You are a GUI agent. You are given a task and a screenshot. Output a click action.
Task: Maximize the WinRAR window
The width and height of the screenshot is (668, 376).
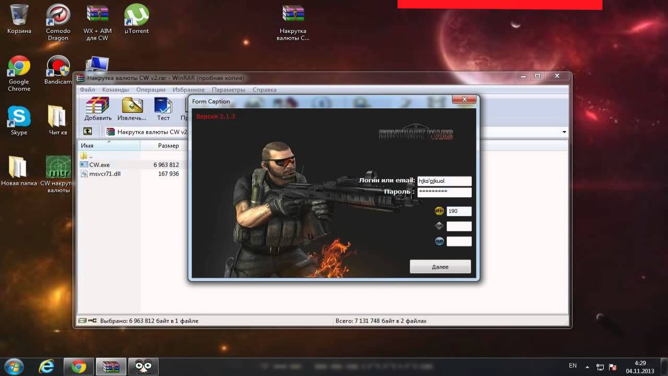click(x=537, y=76)
